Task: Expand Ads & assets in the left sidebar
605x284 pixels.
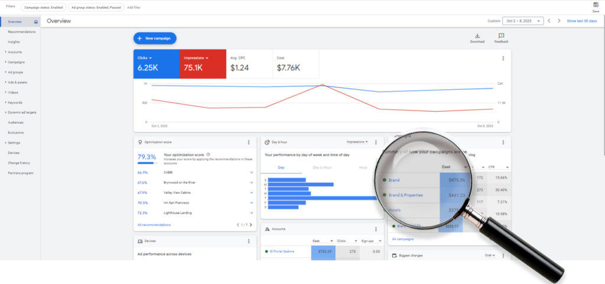Action: (x=5, y=82)
